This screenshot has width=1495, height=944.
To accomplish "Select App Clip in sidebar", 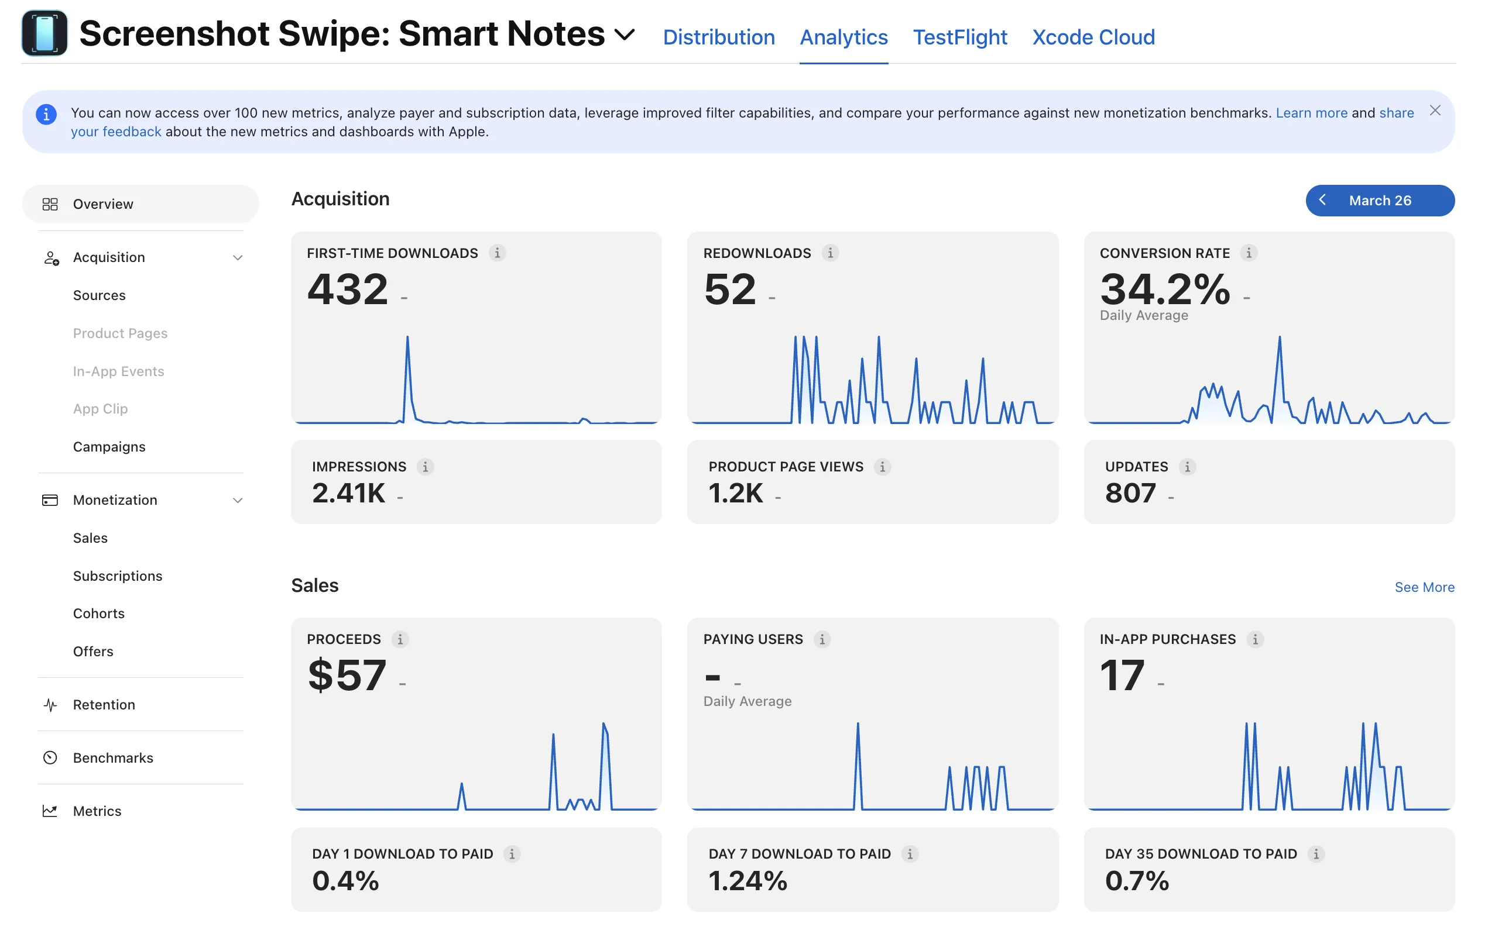I will (x=100, y=409).
